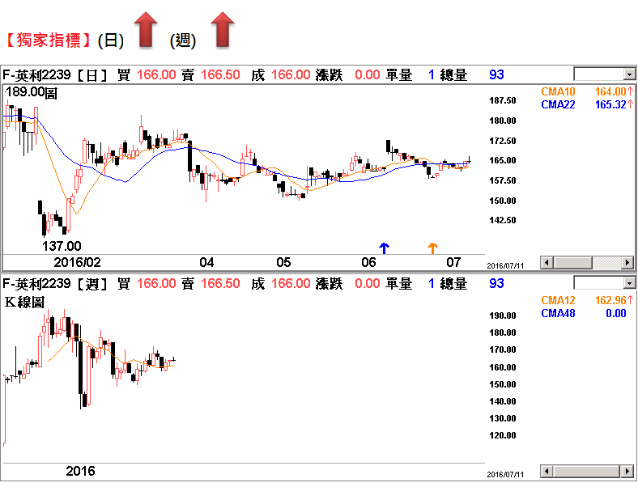Screen dimensions: 638x487
Task: Click the weekly chart 2016/07/11 date stamp
Action: point(505,474)
